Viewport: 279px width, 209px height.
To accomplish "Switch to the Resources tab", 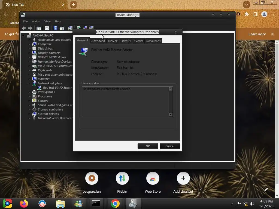I will (x=153, y=41).
